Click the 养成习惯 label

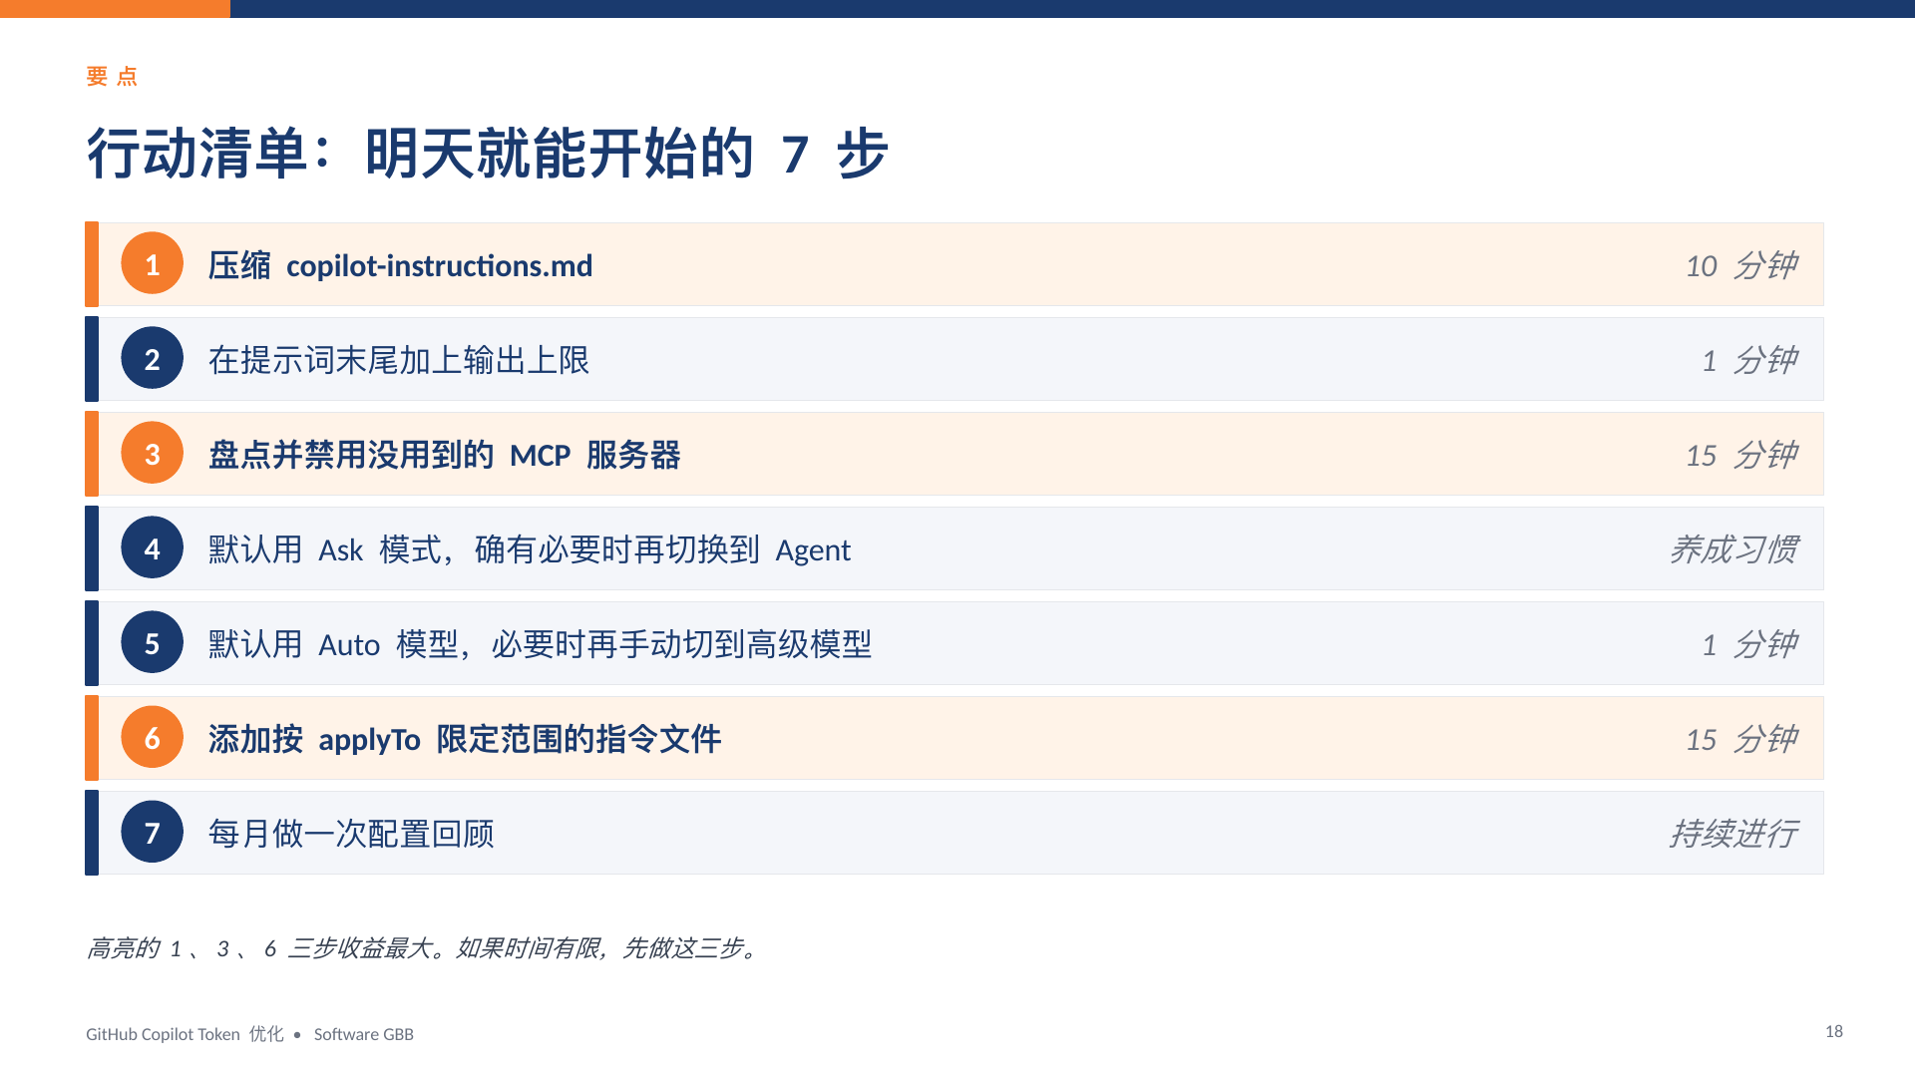coord(1734,549)
